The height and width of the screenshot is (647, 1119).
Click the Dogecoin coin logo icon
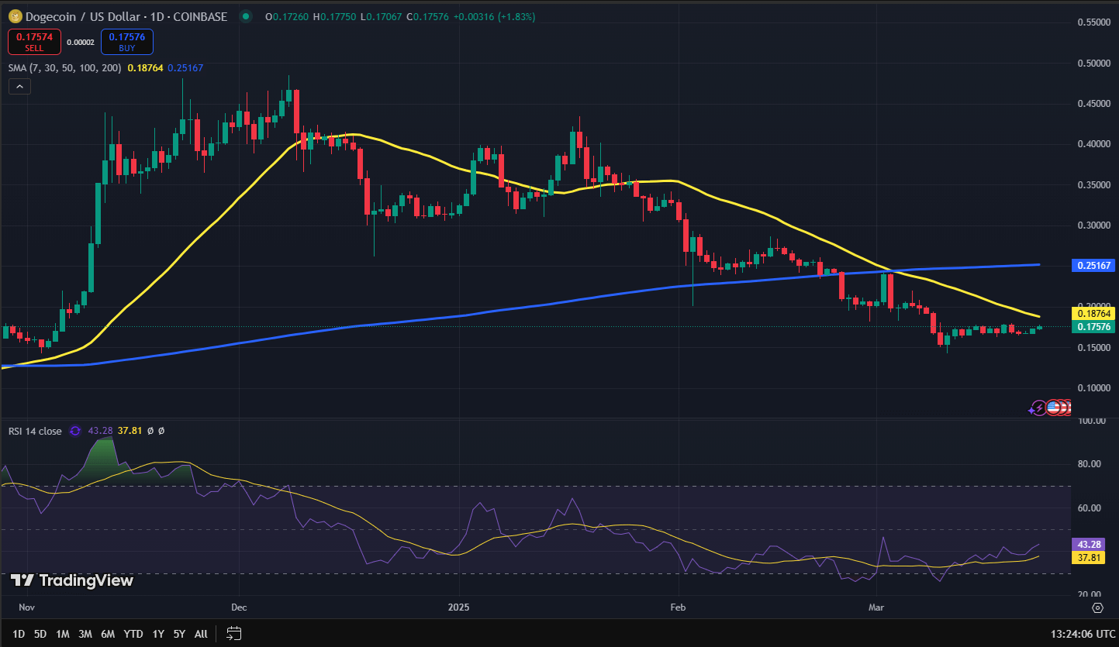tap(14, 15)
